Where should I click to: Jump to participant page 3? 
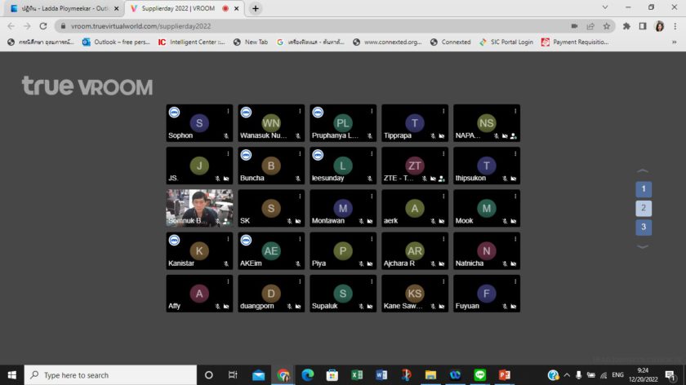tap(644, 228)
